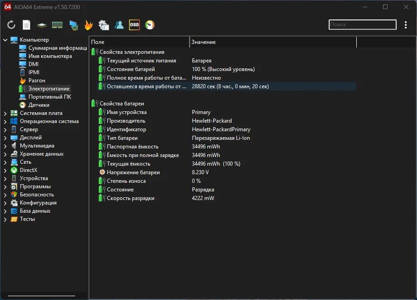The image size is (417, 300).
Task: Maximize the AIDA64 window
Action: 385,7
